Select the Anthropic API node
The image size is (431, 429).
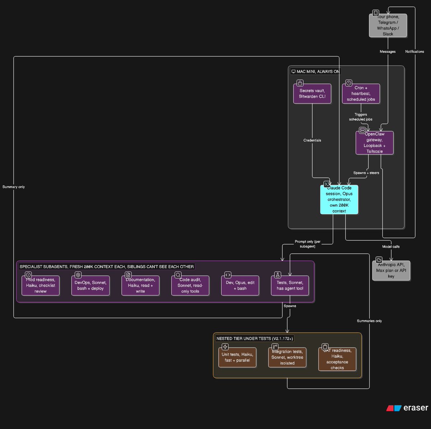coord(391,270)
